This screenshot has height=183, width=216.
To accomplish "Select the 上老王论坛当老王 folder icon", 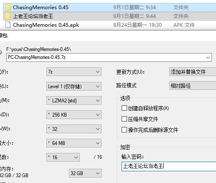I will coord(8,16).
